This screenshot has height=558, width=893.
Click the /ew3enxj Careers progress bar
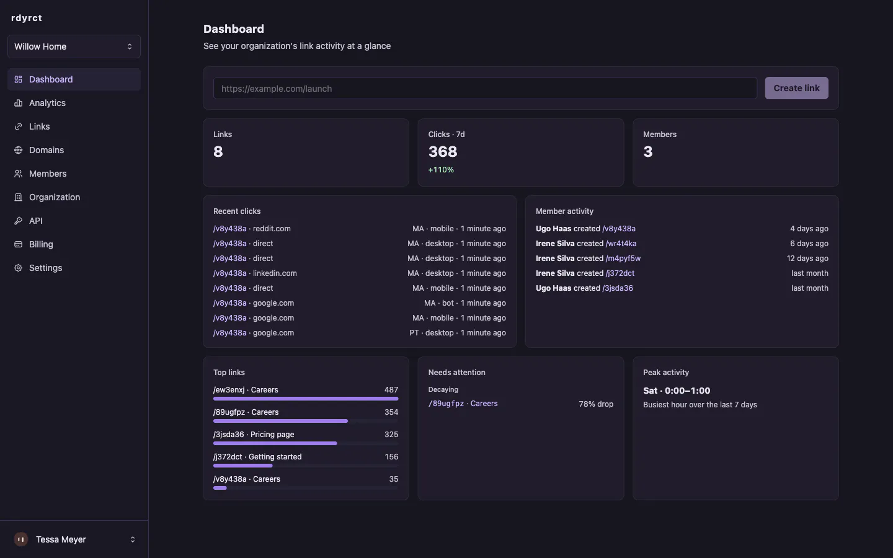coord(306,399)
